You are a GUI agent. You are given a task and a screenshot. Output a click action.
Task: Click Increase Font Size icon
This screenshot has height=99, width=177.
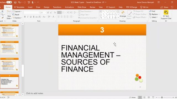48,12
